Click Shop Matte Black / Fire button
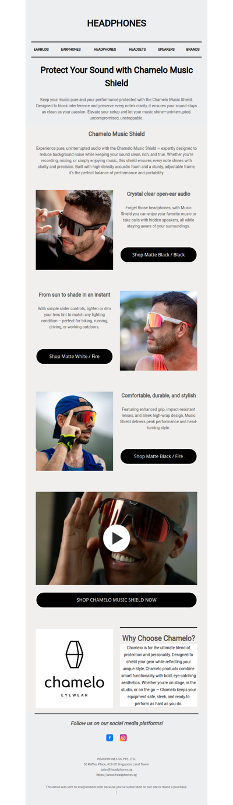The width and height of the screenshot is (233, 805). pos(158,456)
